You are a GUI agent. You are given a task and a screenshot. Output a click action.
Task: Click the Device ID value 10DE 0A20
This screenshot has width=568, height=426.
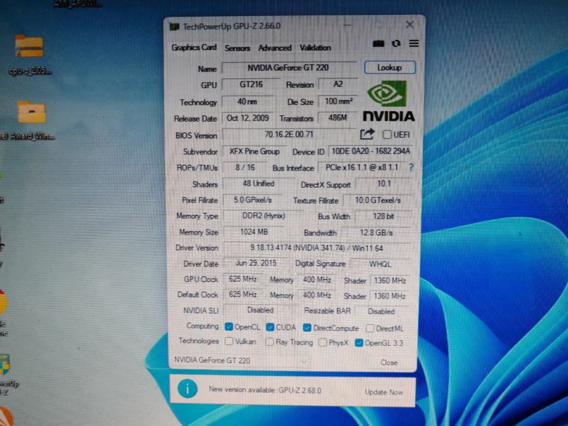coord(371,151)
